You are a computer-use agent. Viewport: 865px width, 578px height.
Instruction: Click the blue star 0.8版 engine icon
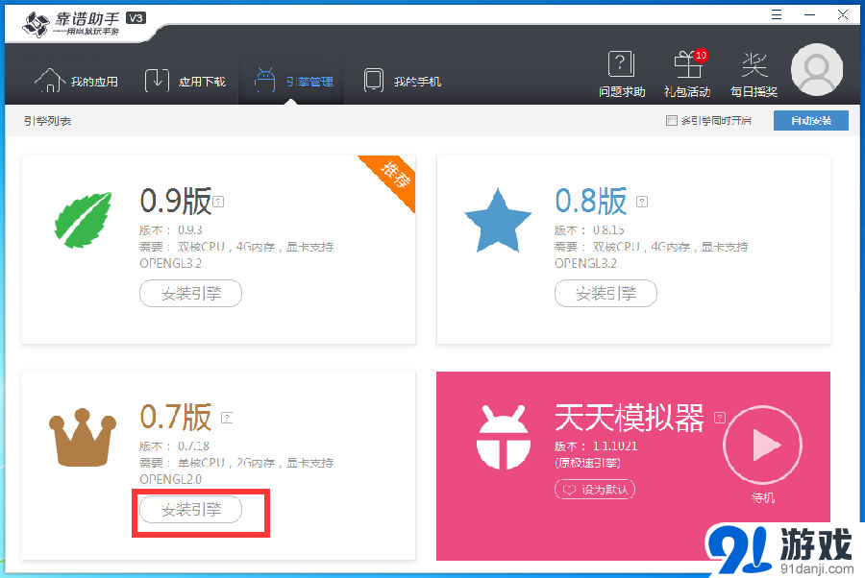pos(498,221)
